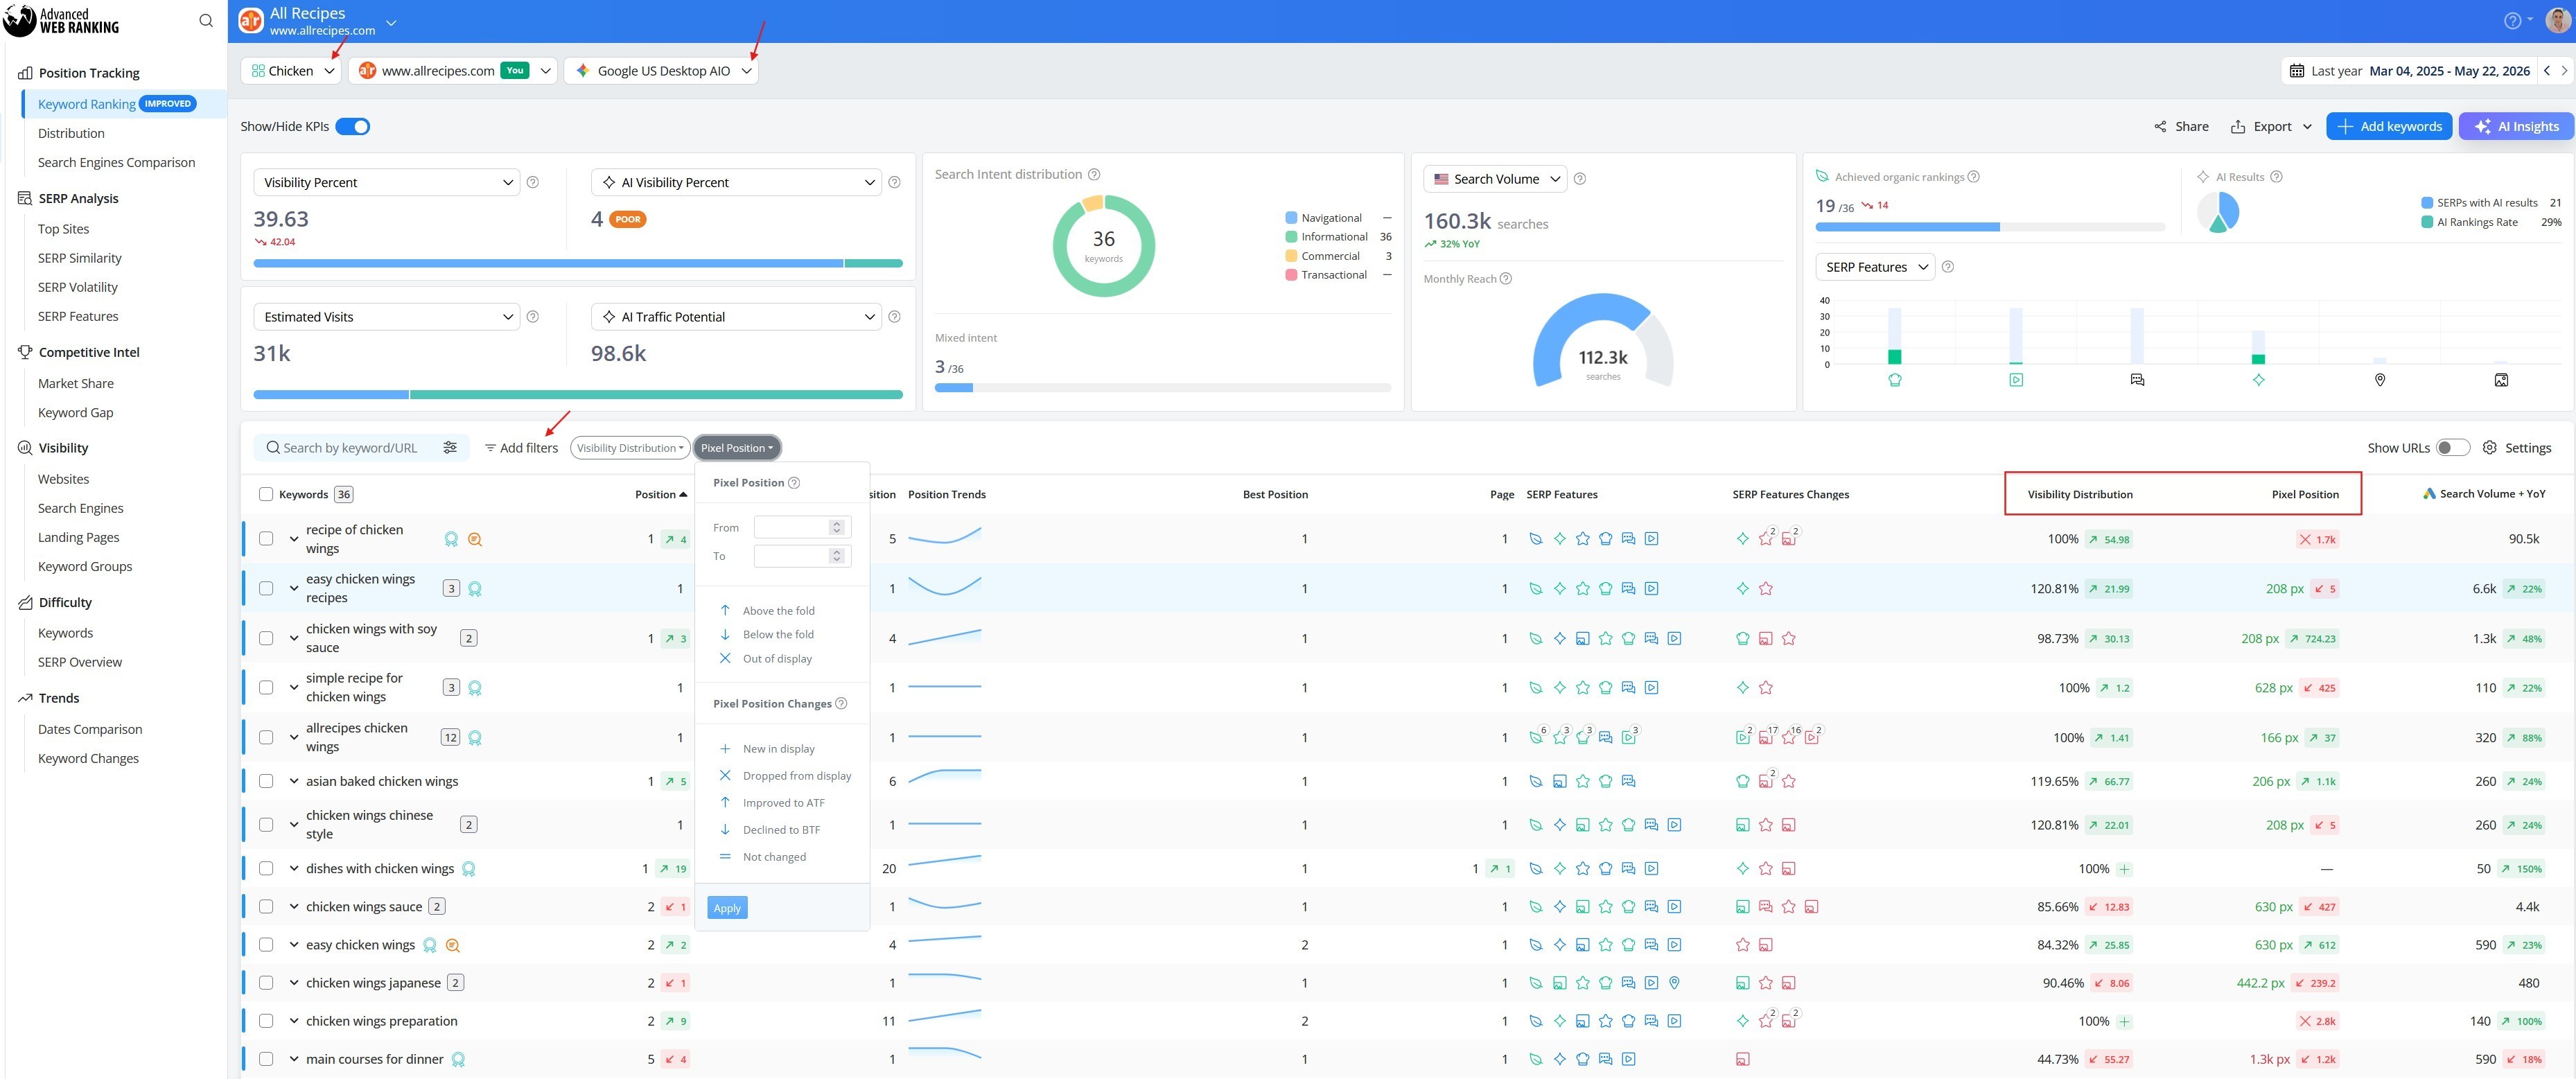Select checkbox for easy chicken wings recipes

(266, 588)
